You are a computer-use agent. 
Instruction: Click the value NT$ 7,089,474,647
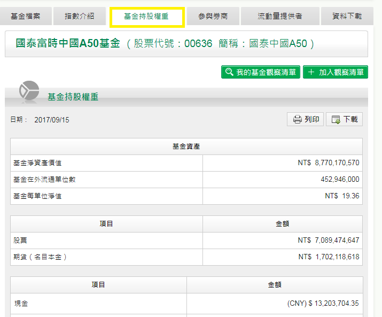[329, 240]
